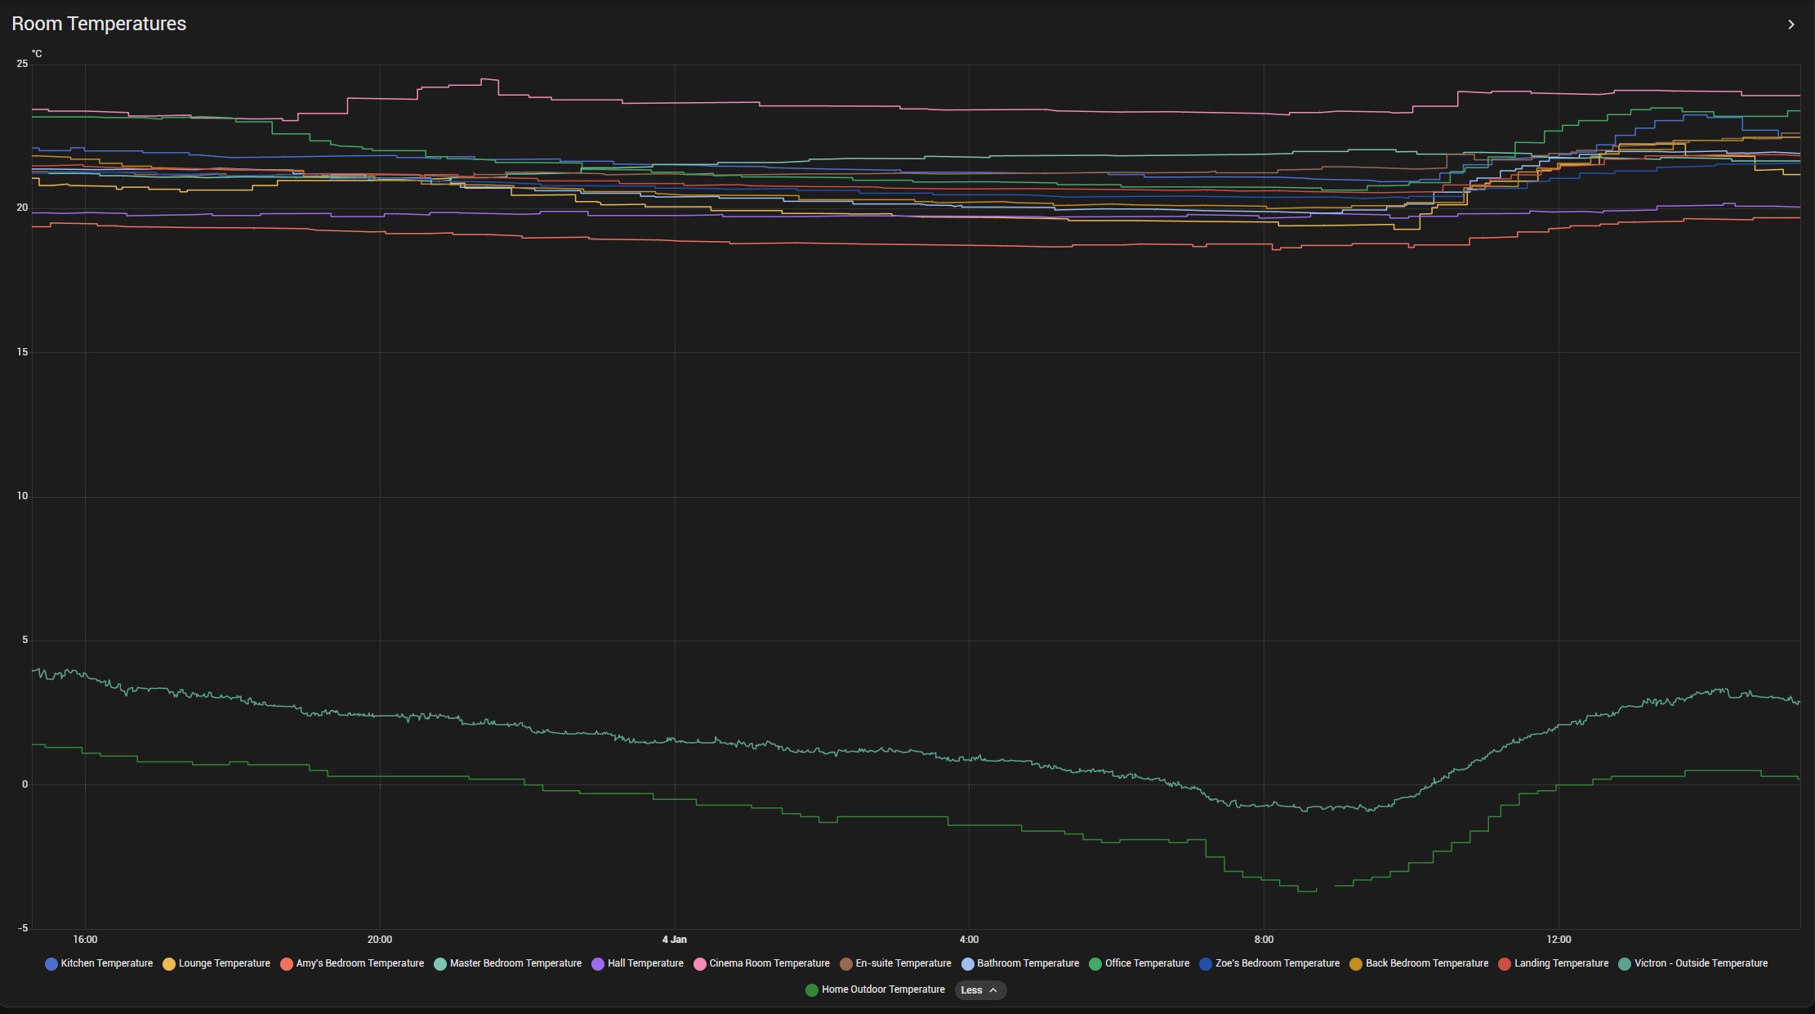Toggle Victron - Outside Temperature series
Viewport: 1815px width, 1014px height.
point(1700,963)
